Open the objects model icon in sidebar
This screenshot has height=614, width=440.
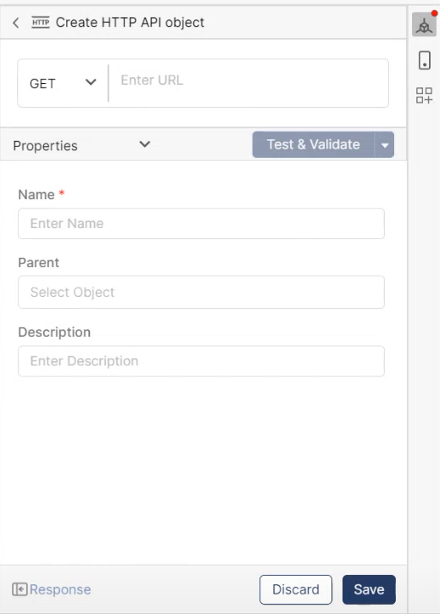pyautogui.click(x=424, y=25)
